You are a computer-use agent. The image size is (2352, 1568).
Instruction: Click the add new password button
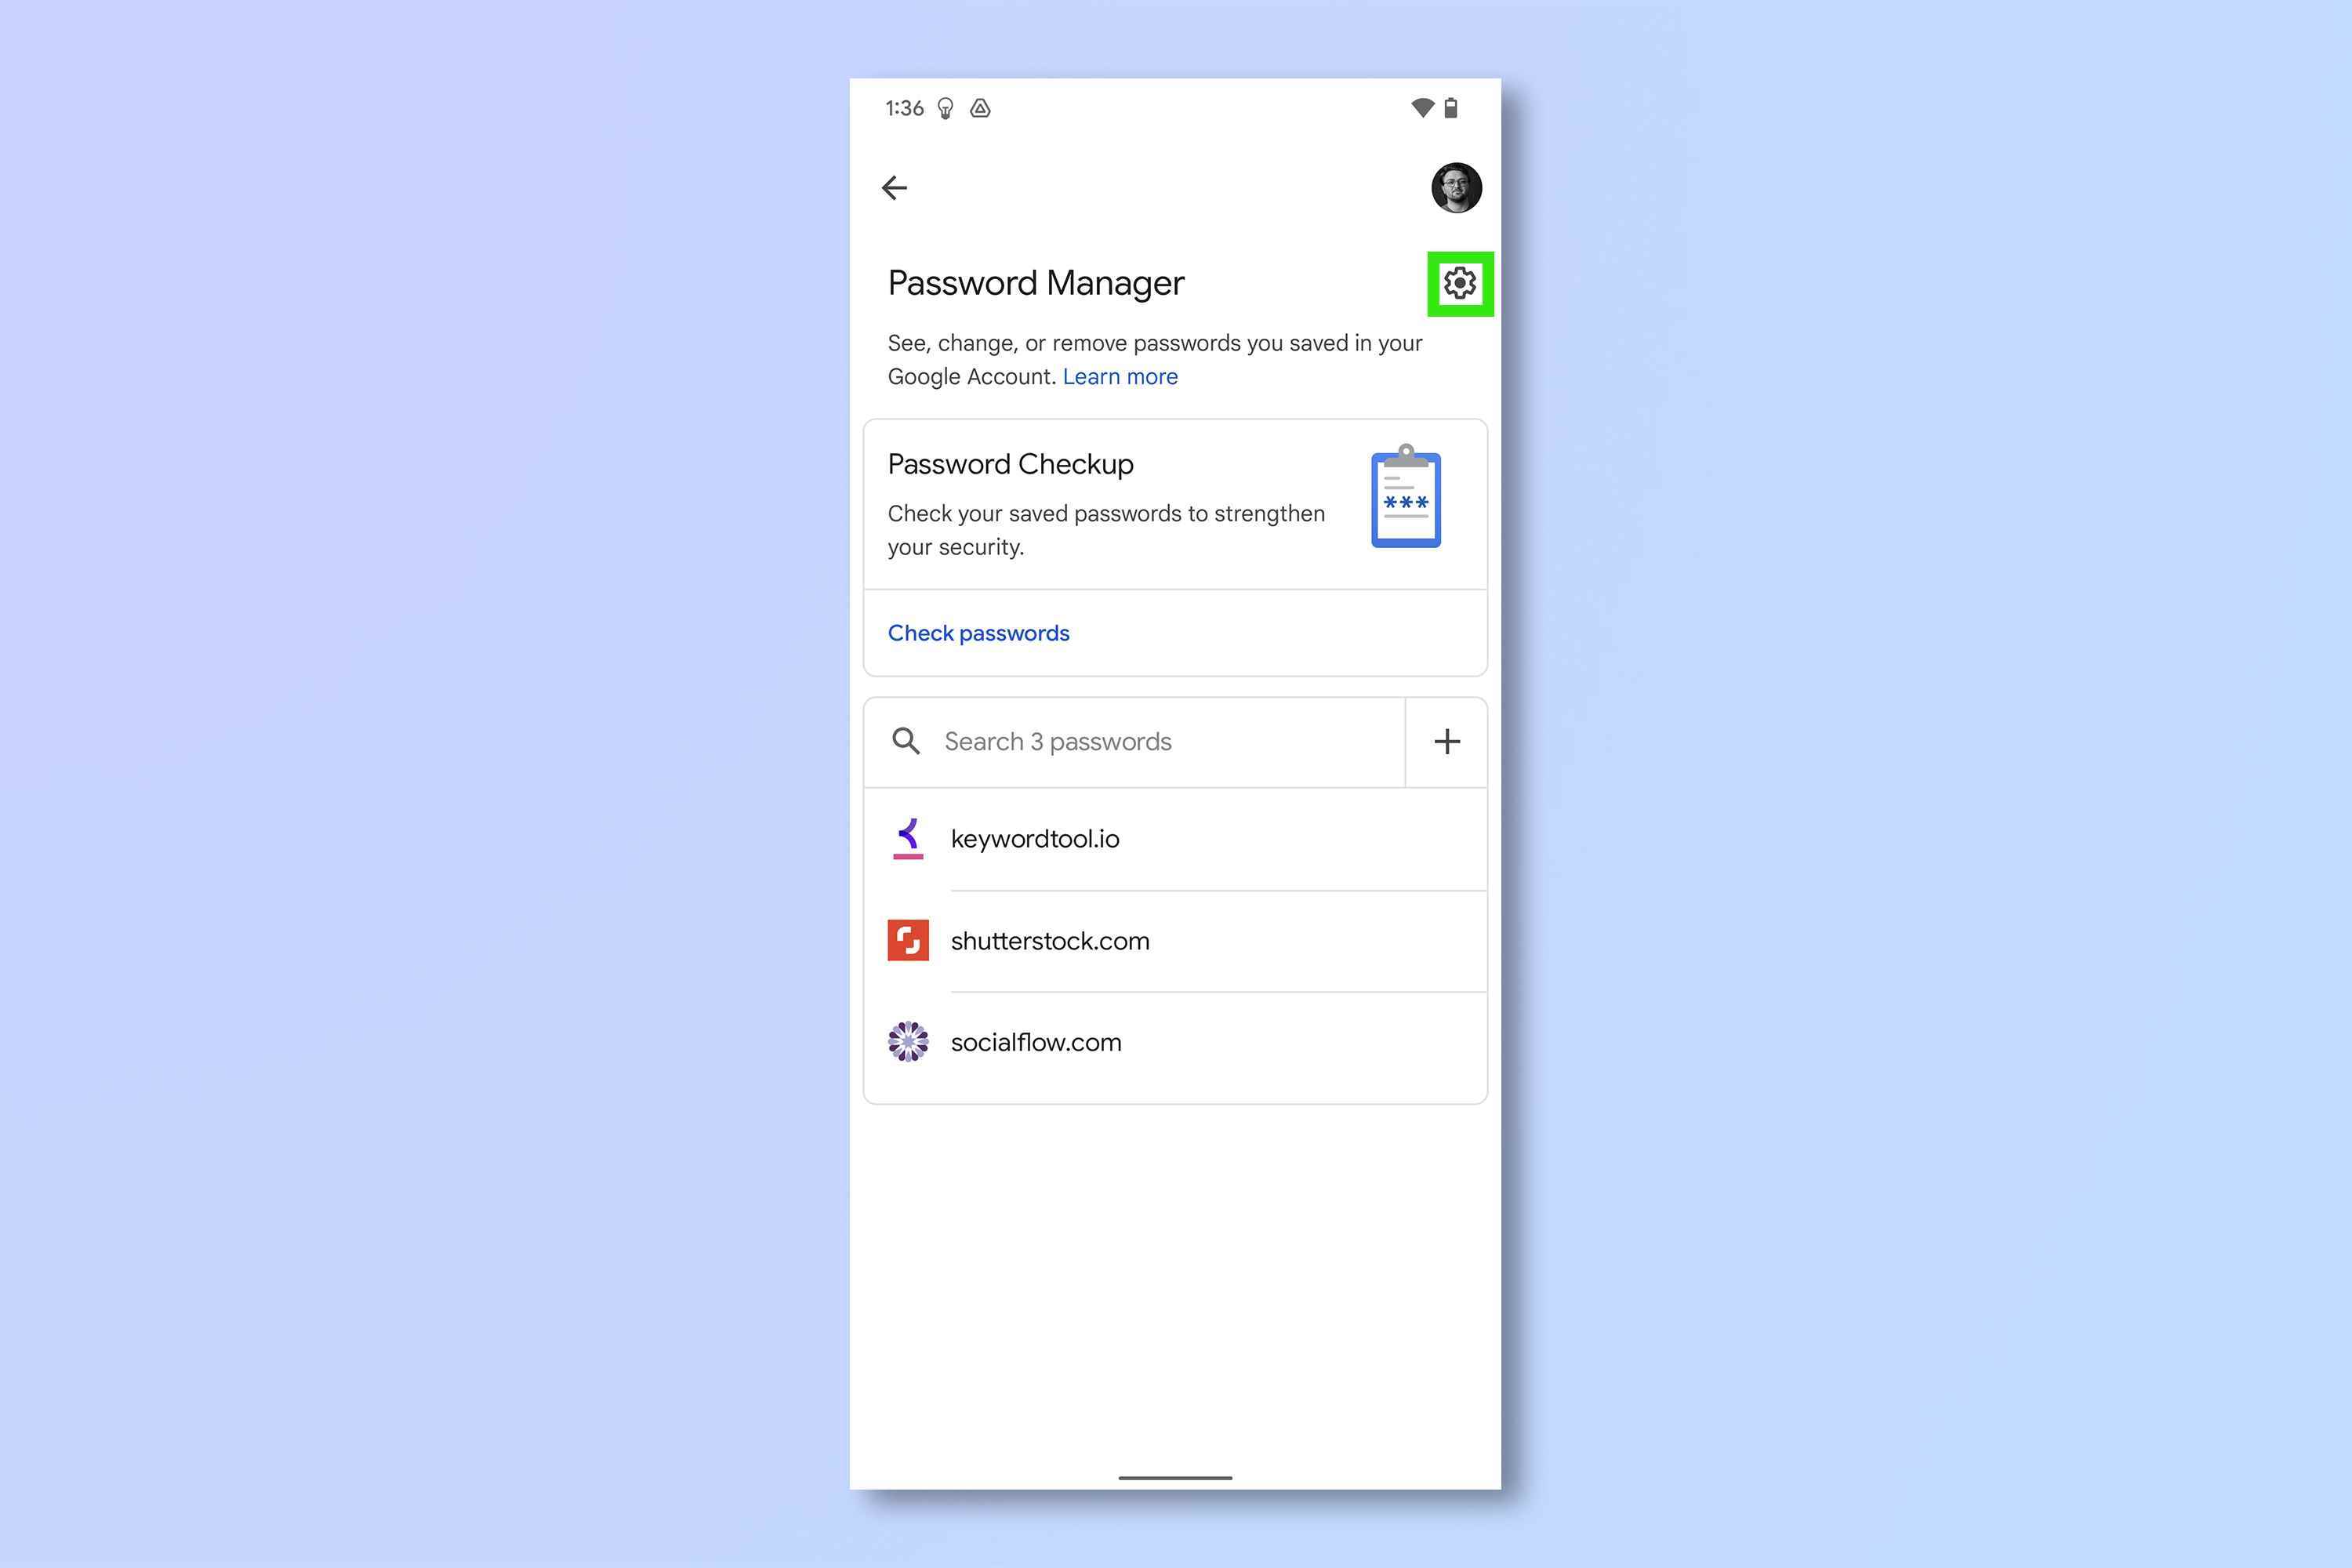pyautogui.click(x=1446, y=740)
